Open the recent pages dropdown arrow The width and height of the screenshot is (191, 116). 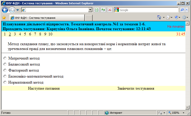pyautogui.click(x=17, y=10)
